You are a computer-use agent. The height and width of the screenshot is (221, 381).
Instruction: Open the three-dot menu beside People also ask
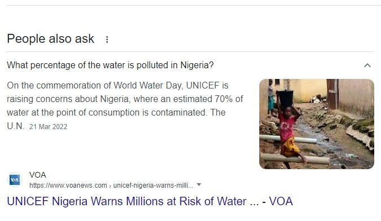(x=107, y=39)
